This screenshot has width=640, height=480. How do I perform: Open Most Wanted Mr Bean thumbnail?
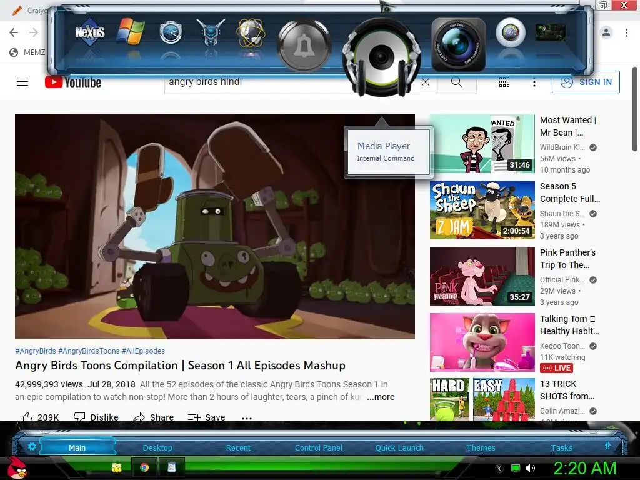482,144
